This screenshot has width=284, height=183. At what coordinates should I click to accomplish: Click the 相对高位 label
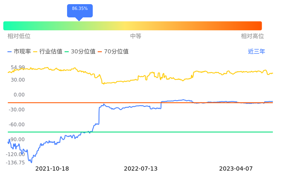coord(253,36)
